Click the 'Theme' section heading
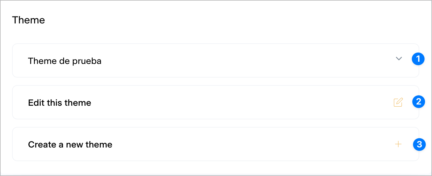Image resolution: width=432 pixels, height=176 pixels. [28, 20]
